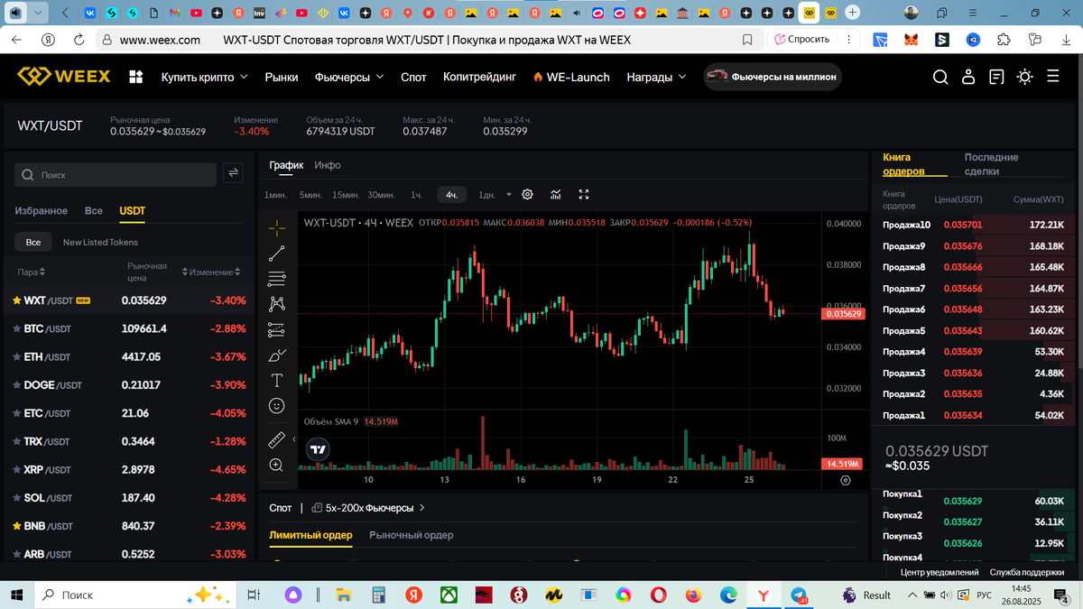Open Служба поддержки link
The height and width of the screenshot is (609, 1083).
pyautogui.click(x=1027, y=572)
